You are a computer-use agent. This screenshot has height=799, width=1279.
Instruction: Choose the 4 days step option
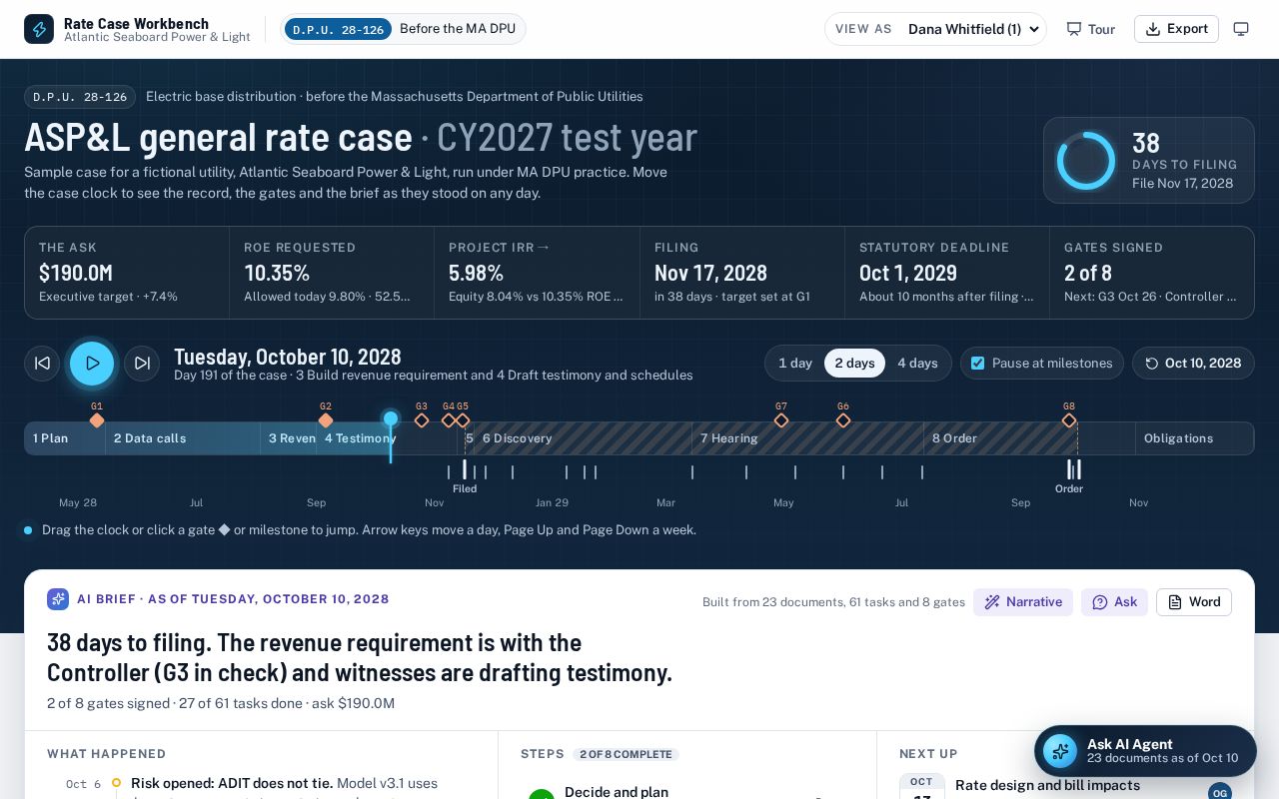coord(917,364)
